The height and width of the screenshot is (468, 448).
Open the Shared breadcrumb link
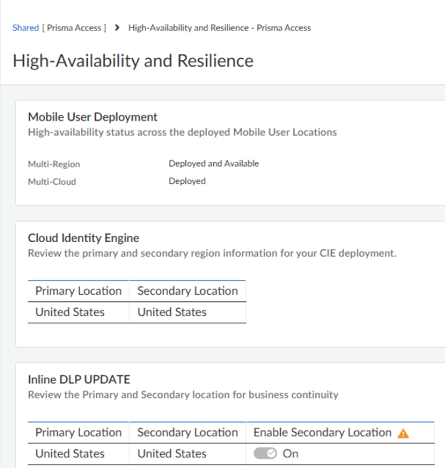[x=26, y=27]
